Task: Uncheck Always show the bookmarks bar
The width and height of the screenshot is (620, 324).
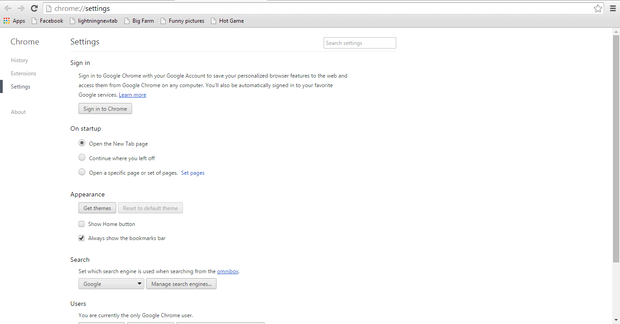Action: click(x=82, y=238)
